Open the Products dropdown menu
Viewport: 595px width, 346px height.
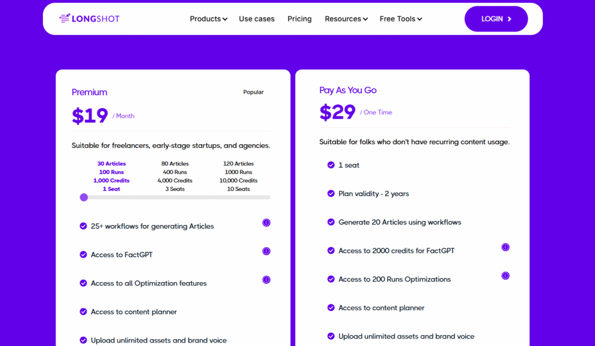pos(209,19)
